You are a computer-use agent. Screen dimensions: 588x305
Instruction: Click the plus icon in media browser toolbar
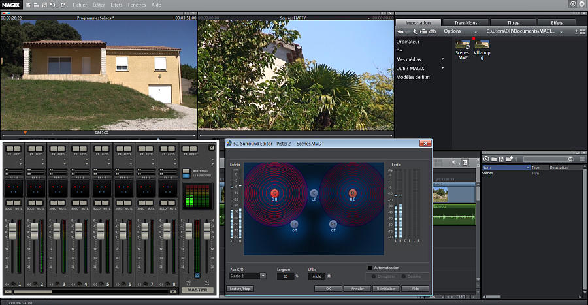576,32
